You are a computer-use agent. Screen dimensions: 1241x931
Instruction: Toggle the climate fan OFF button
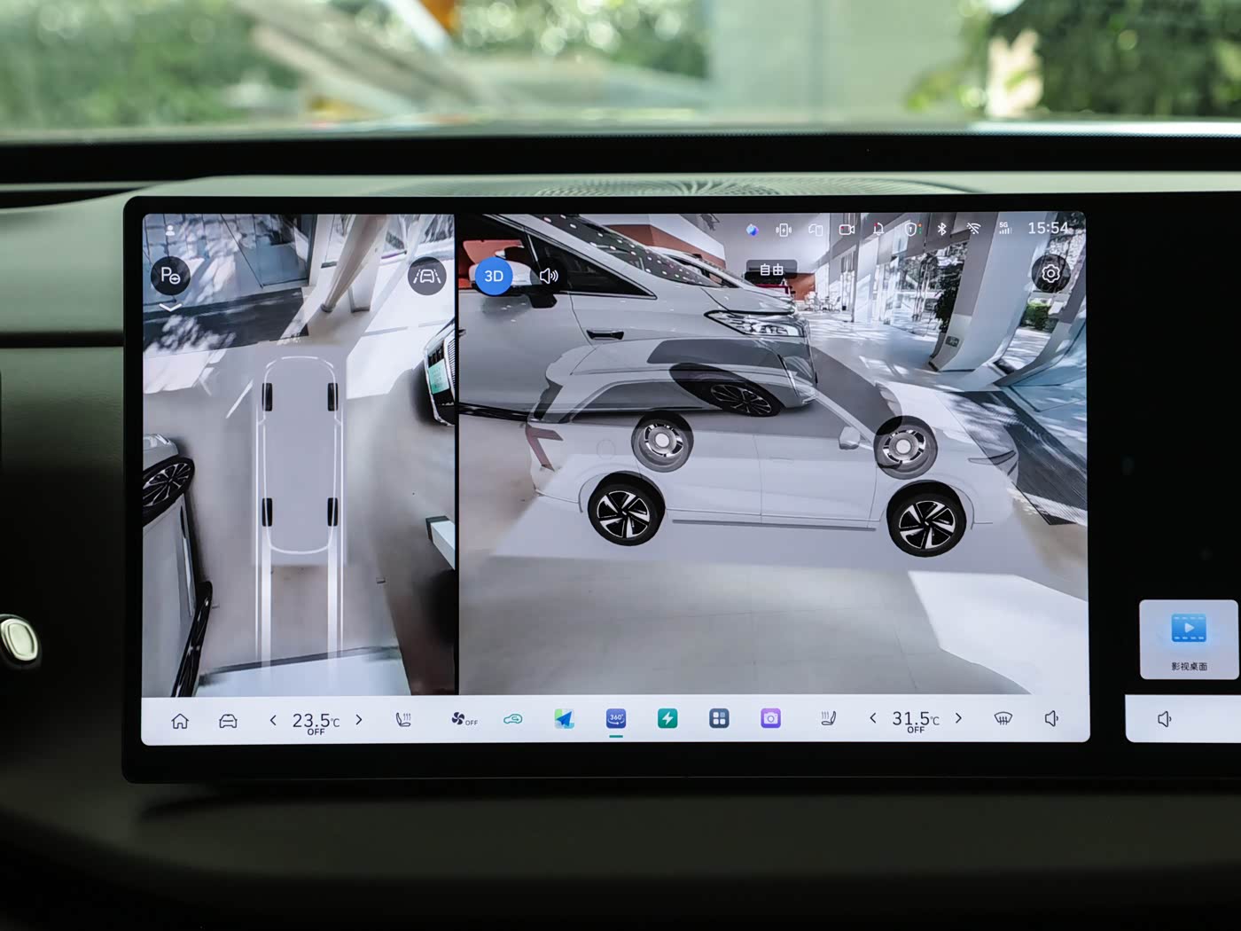(463, 719)
